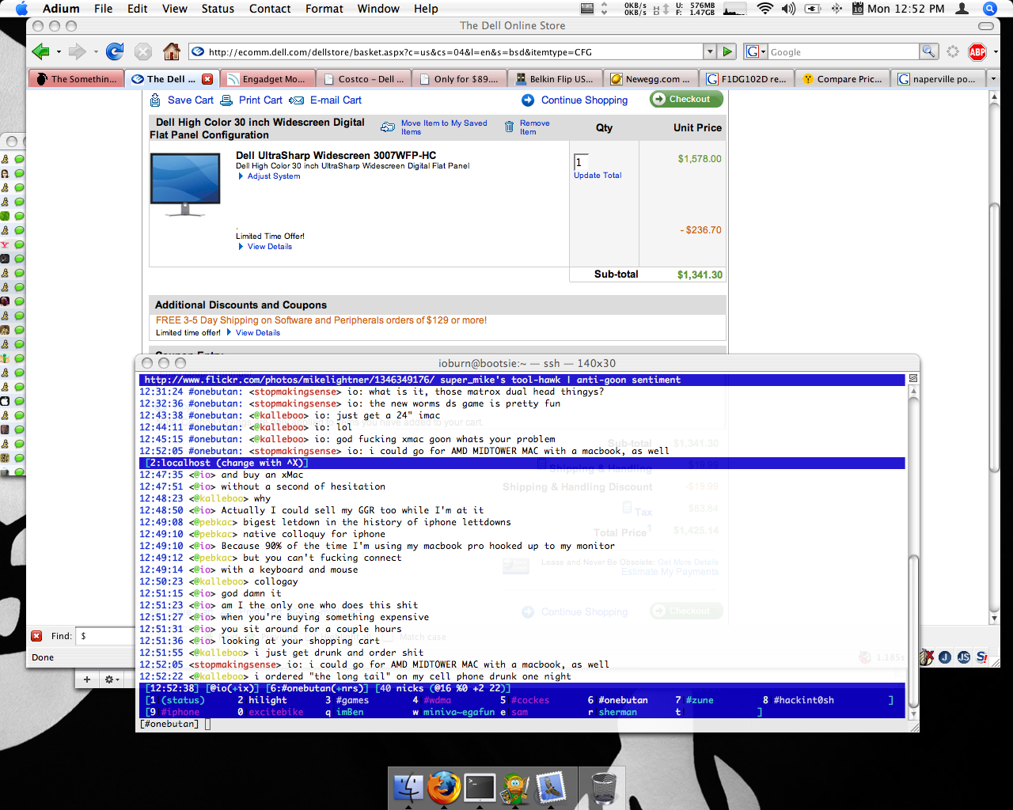Open the Forward button history dropdown arrow
Image resolution: width=1013 pixels, height=810 pixels.
pyautogui.click(x=96, y=52)
